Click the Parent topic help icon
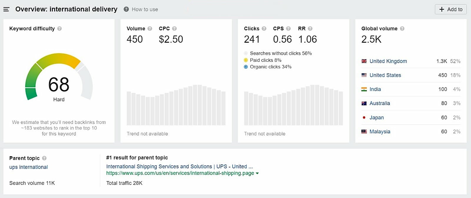The width and height of the screenshot is (471, 198). point(44,158)
